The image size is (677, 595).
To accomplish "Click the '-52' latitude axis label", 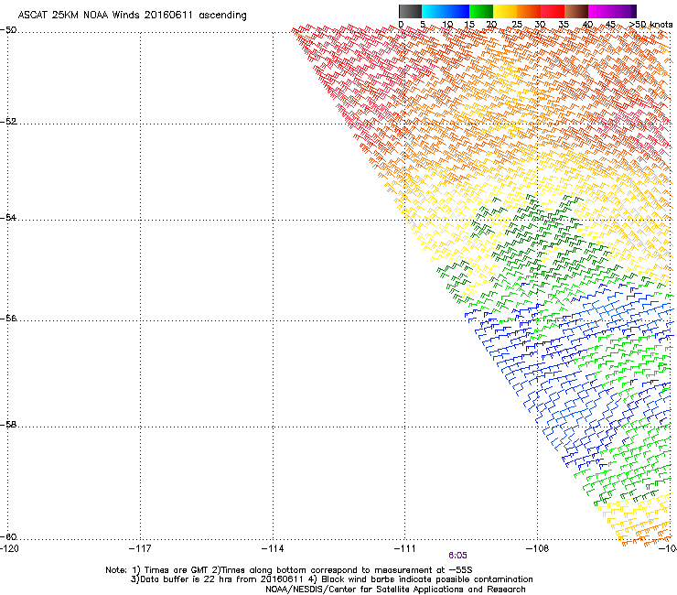I will click(x=8, y=122).
